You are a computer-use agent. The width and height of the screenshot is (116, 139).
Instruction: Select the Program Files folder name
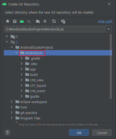pyautogui.click(x=30, y=118)
